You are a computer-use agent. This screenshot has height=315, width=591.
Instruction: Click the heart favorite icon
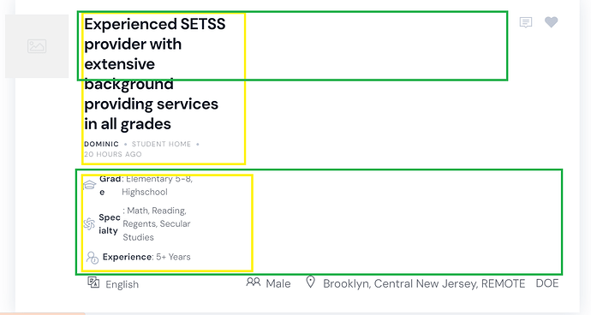[551, 22]
